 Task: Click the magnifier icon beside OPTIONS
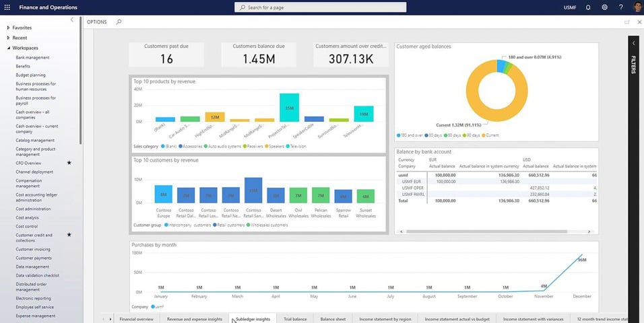[119, 22]
